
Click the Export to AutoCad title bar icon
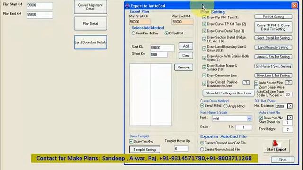127,6
